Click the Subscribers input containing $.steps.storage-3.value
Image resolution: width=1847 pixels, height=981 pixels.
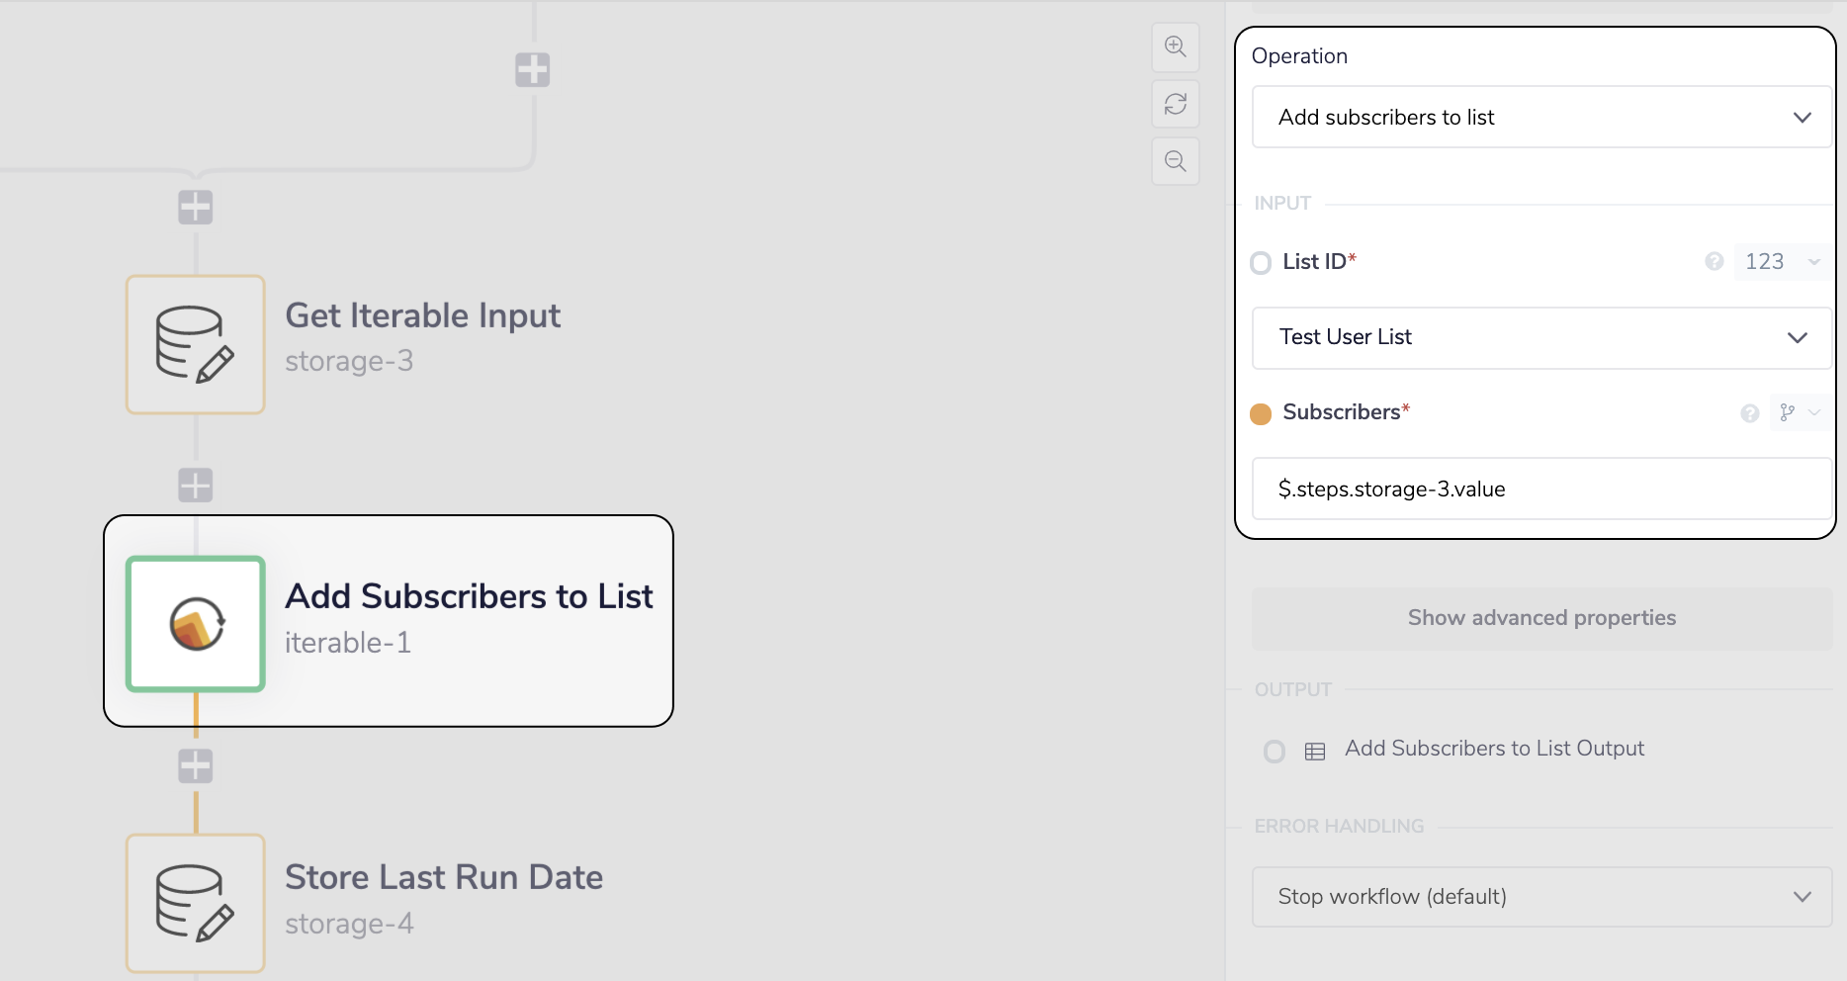[x=1540, y=488]
